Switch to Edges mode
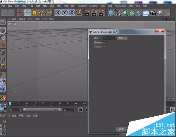 click(x=3, y=59)
